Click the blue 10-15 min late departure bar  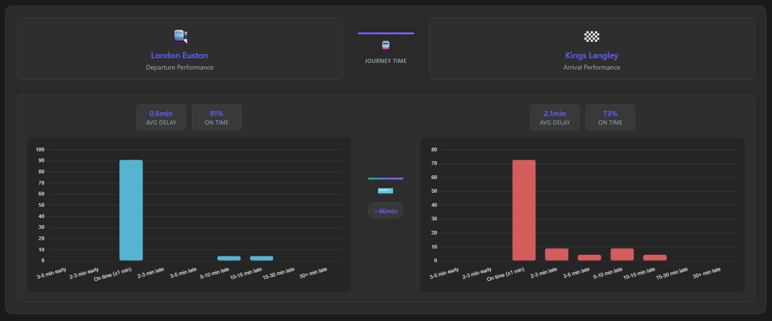click(x=261, y=258)
